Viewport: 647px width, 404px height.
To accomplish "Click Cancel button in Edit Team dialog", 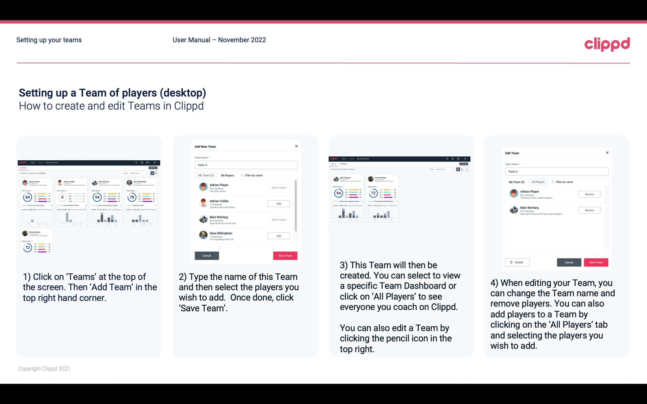I will click(569, 262).
